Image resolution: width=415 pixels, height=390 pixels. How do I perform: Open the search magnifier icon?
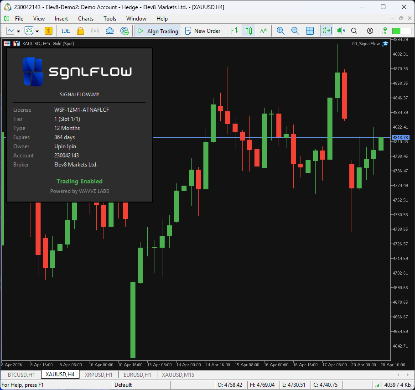click(354, 31)
